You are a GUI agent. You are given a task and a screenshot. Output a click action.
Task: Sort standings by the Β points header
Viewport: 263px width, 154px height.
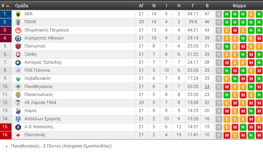[x=207, y=6]
